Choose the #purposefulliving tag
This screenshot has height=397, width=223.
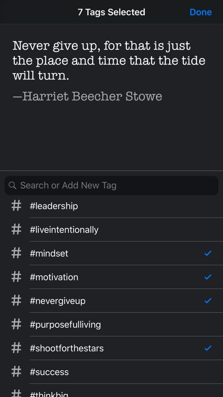coord(111,324)
